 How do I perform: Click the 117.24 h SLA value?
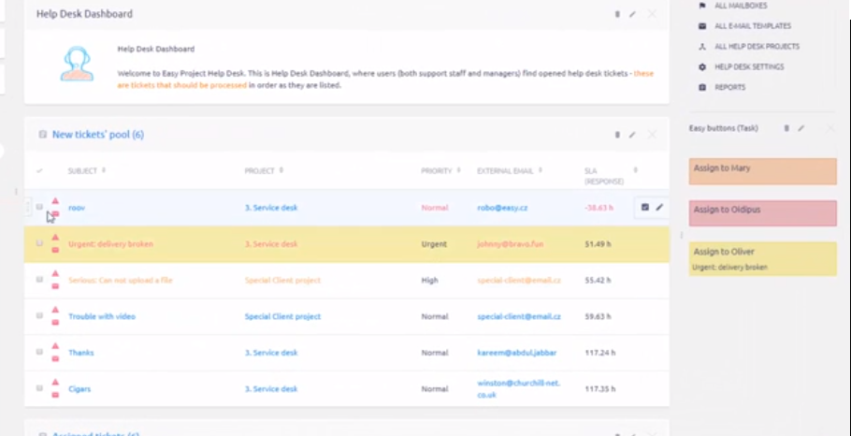[600, 353]
